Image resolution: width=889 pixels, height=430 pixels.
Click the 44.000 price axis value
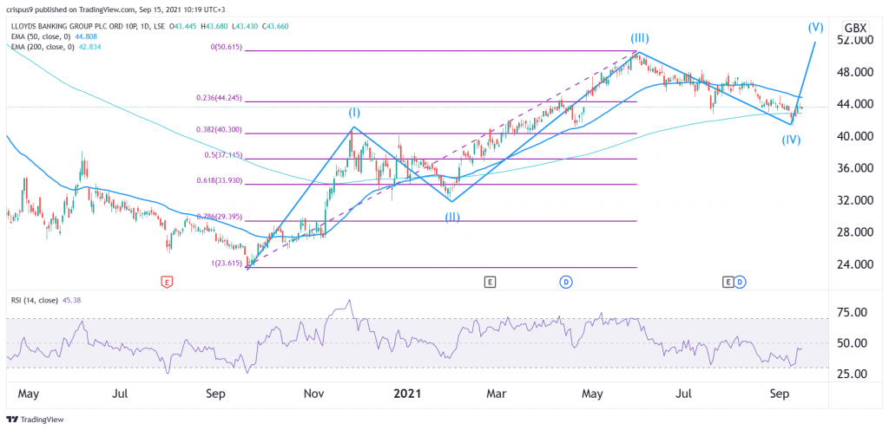857,104
